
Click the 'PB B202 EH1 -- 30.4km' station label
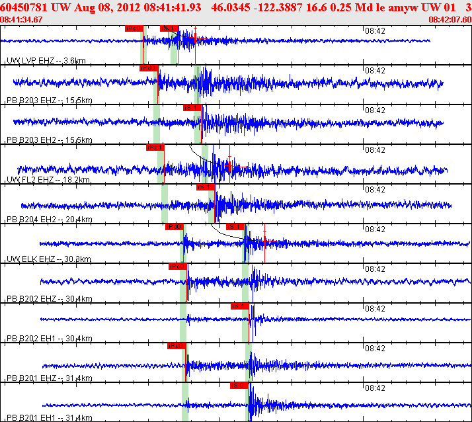(50, 339)
